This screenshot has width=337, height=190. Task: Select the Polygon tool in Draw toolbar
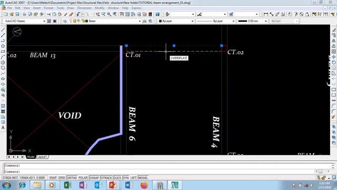click(3, 46)
